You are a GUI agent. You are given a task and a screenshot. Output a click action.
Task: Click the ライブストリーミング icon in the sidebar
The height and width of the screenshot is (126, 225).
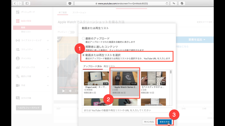point(18,40)
